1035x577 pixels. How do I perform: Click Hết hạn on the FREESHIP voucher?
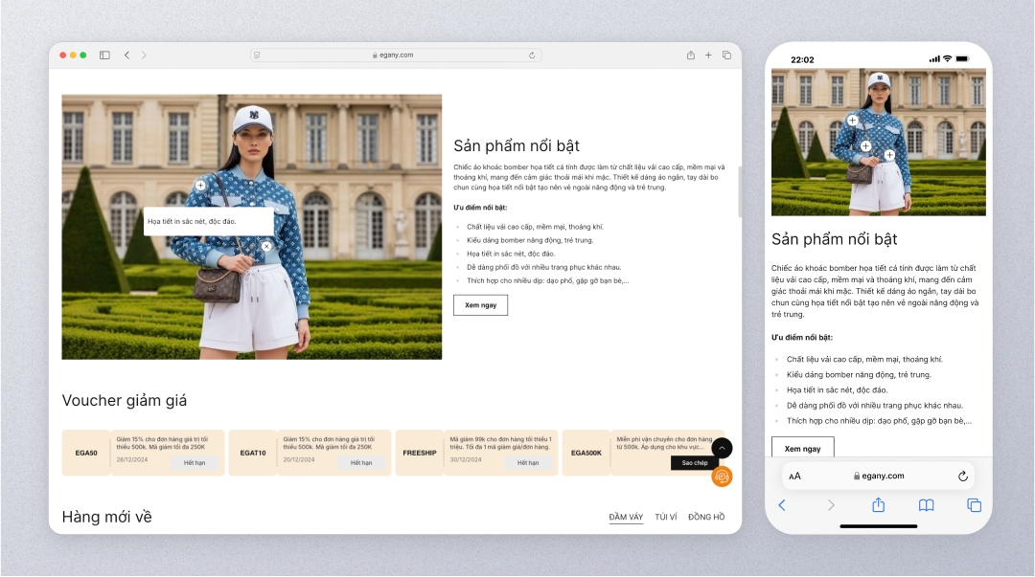(x=528, y=463)
